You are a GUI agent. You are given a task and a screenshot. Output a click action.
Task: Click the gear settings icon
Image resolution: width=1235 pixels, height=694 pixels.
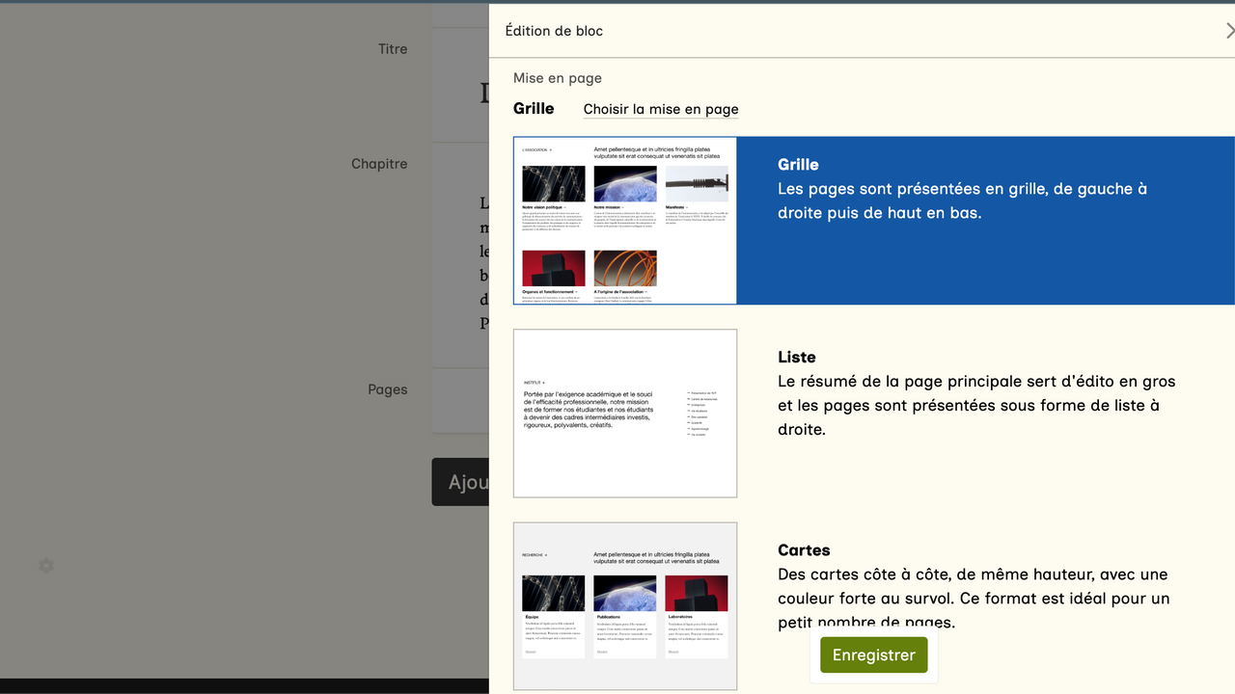(x=46, y=566)
